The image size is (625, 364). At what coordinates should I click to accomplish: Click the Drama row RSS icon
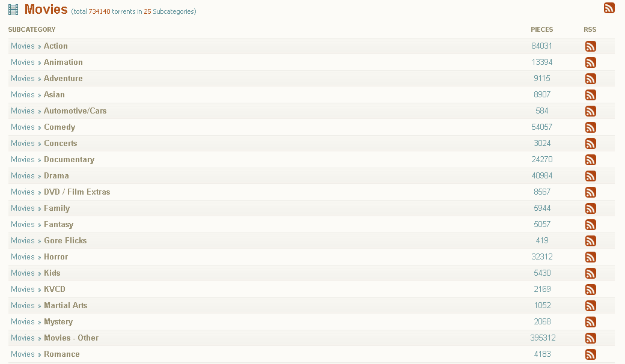[590, 176]
